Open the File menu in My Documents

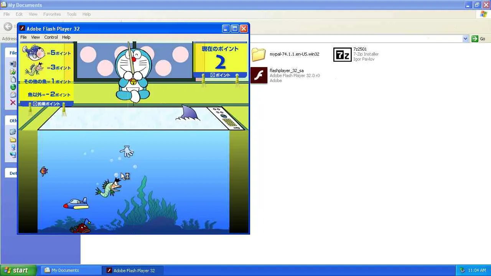coord(7,14)
